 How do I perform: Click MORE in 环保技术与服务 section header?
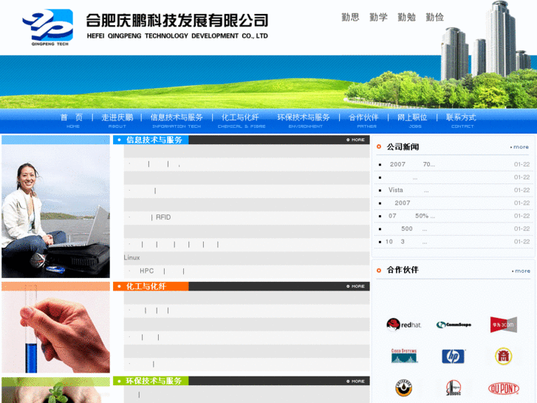[355, 381]
